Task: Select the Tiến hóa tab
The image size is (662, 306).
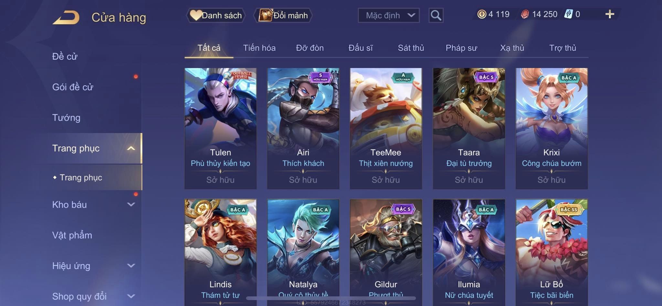Action: pyautogui.click(x=259, y=48)
